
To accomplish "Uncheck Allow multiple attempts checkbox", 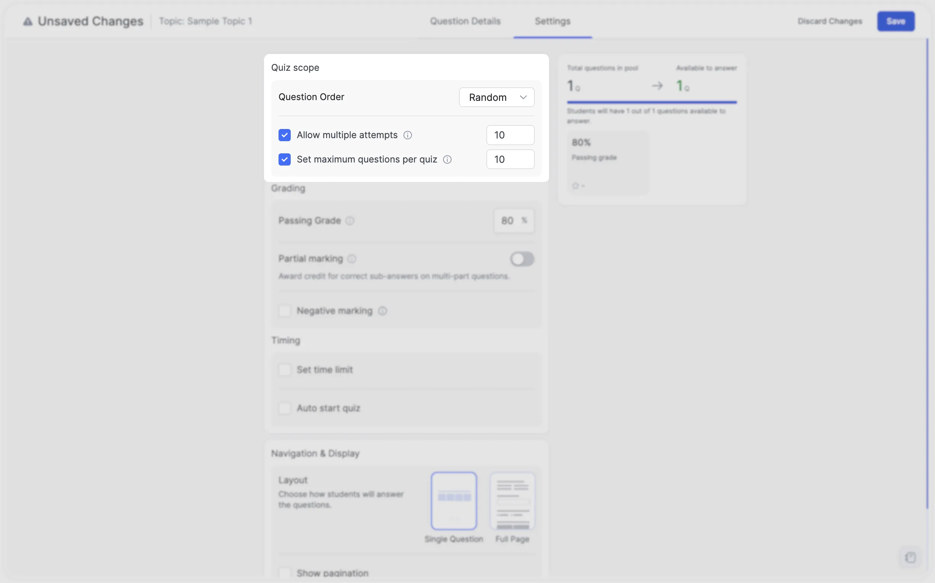I will coord(285,135).
